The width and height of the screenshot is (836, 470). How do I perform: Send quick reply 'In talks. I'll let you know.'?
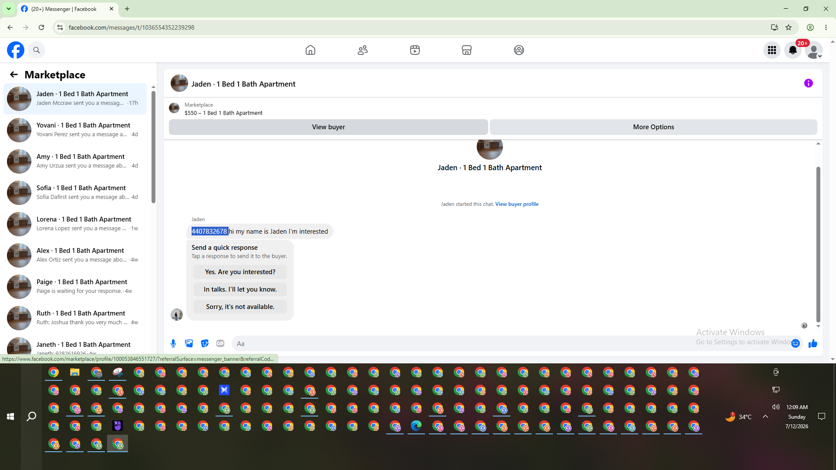tap(240, 289)
